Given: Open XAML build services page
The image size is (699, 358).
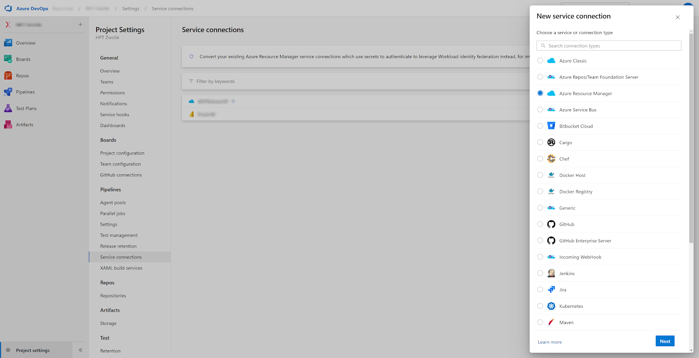Looking at the screenshot, I should [121, 268].
